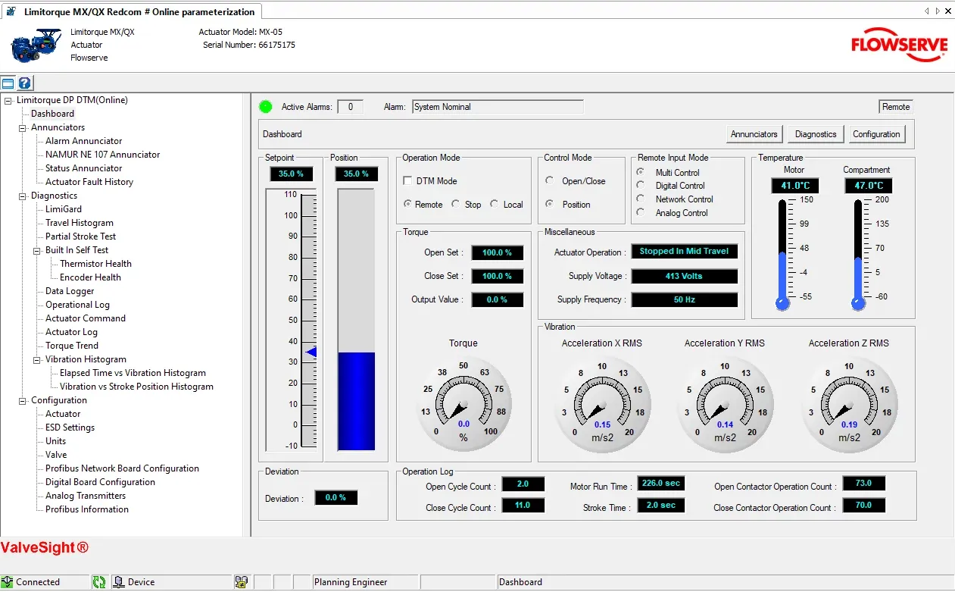The width and height of the screenshot is (955, 592).
Task: Click the navigation panel toggle toolbar icon
Action: [x=8, y=83]
